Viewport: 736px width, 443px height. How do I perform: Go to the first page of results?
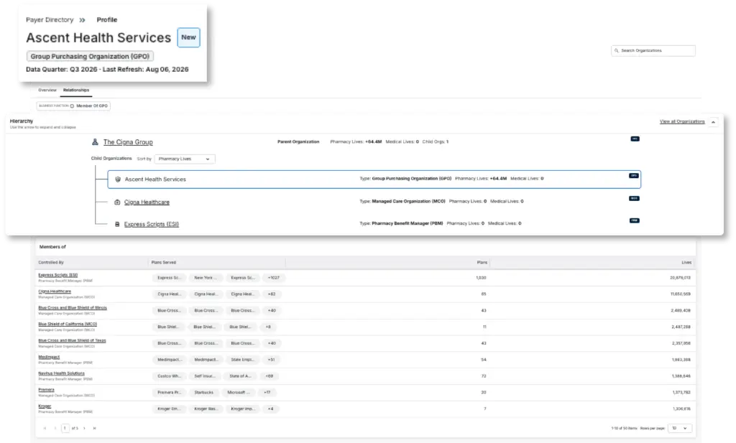pyautogui.click(x=45, y=428)
